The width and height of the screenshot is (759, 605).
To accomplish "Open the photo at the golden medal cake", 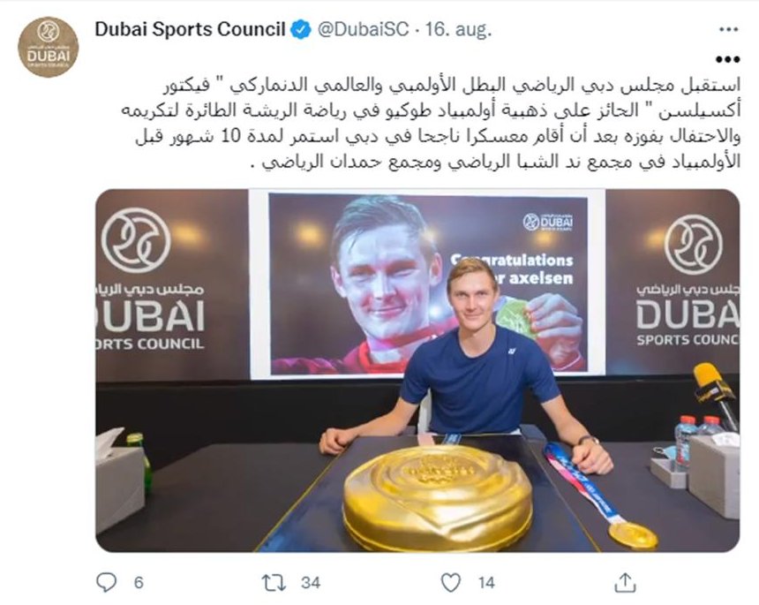I will point(438,498).
